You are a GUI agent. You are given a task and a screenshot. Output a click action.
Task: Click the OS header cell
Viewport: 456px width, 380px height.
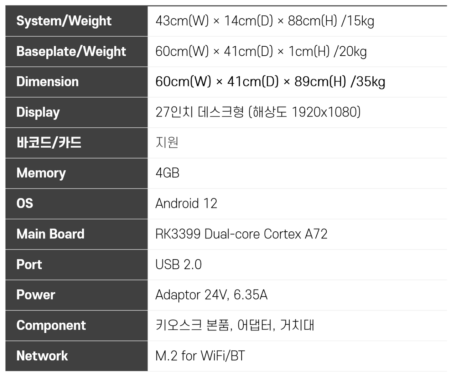pyautogui.click(x=25, y=204)
